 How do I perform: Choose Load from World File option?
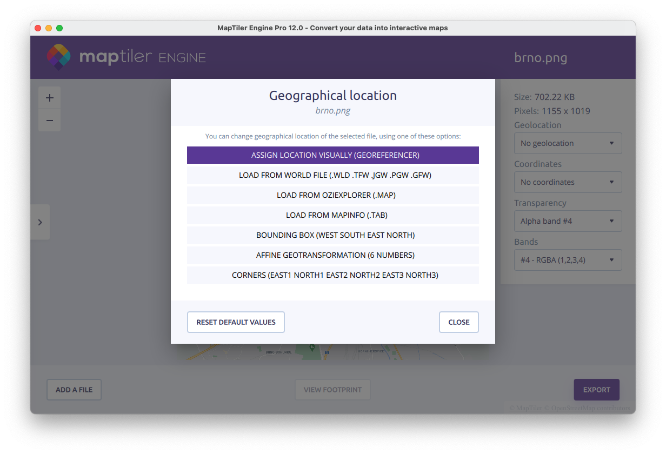[x=333, y=175]
